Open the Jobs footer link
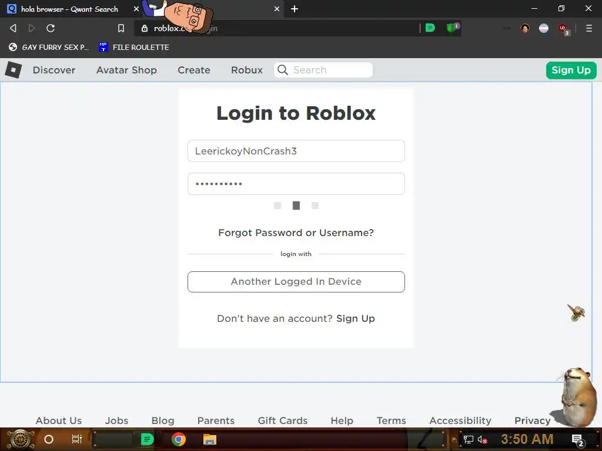The image size is (602, 451). coord(117,420)
